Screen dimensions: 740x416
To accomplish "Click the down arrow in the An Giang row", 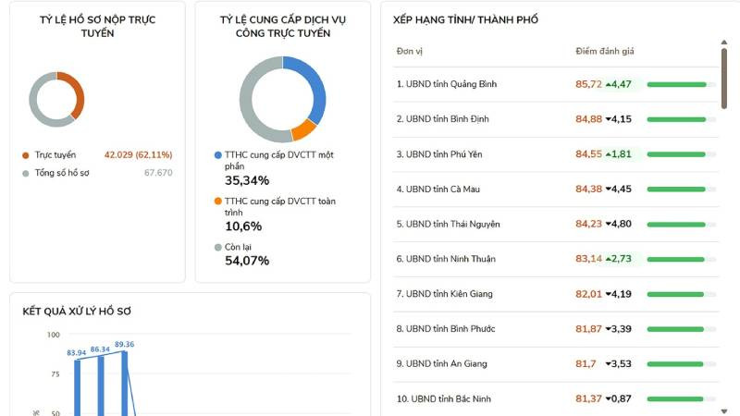I will (609, 364).
